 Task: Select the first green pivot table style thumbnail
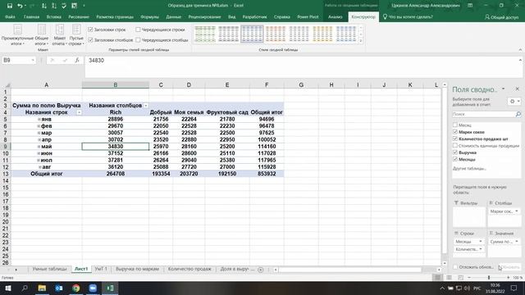coord(205,34)
